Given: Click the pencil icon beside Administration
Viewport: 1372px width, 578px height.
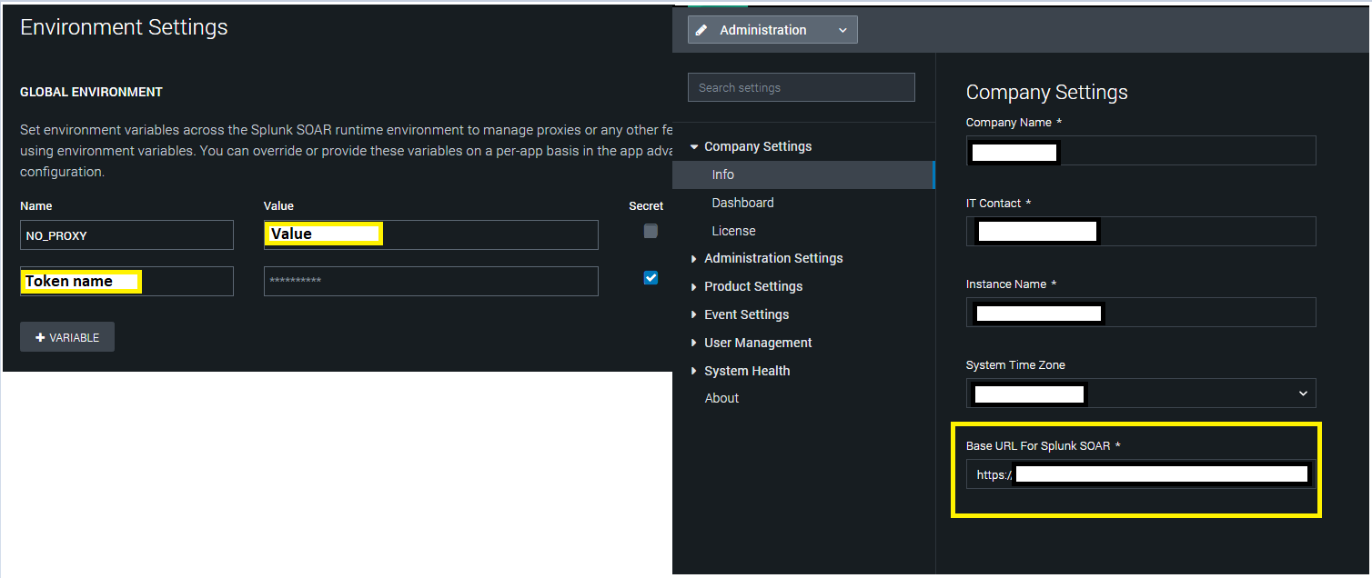Looking at the screenshot, I should coord(701,30).
